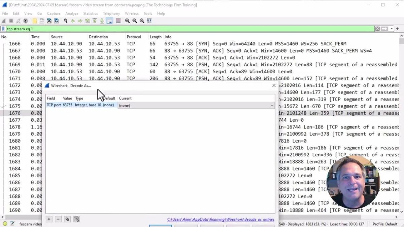This screenshot has height=227, width=404.
Task: Open the Wireless menu
Action: click(x=132, y=13)
